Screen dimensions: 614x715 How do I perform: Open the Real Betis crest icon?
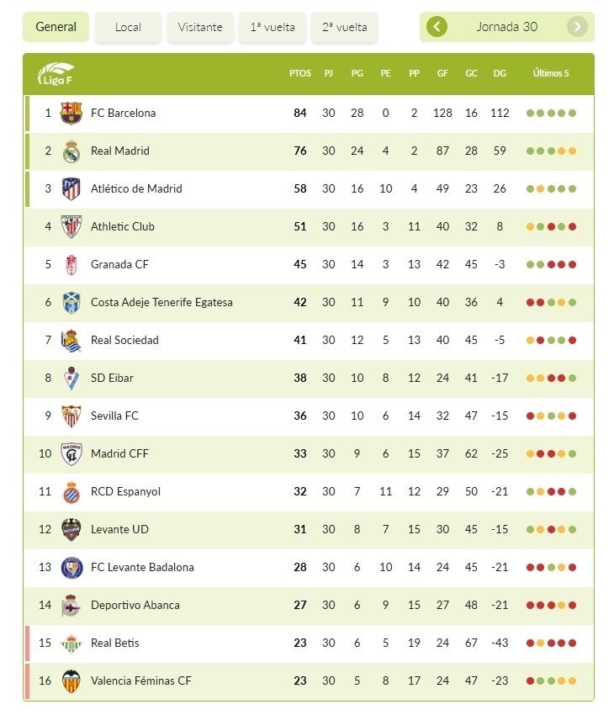(71, 643)
